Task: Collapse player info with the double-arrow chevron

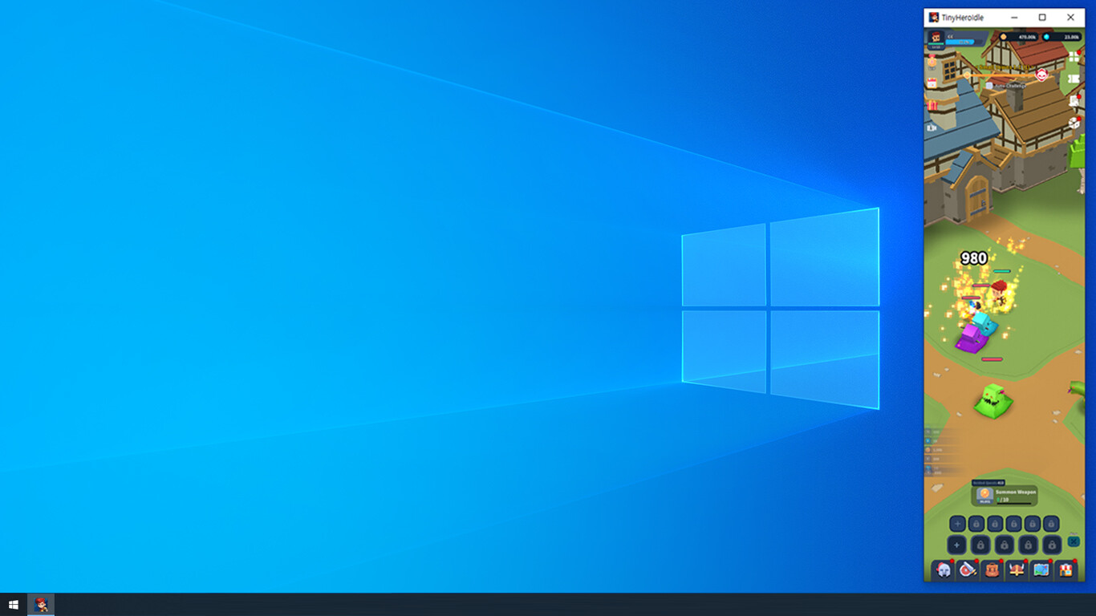Action: (x=951, y=37)
